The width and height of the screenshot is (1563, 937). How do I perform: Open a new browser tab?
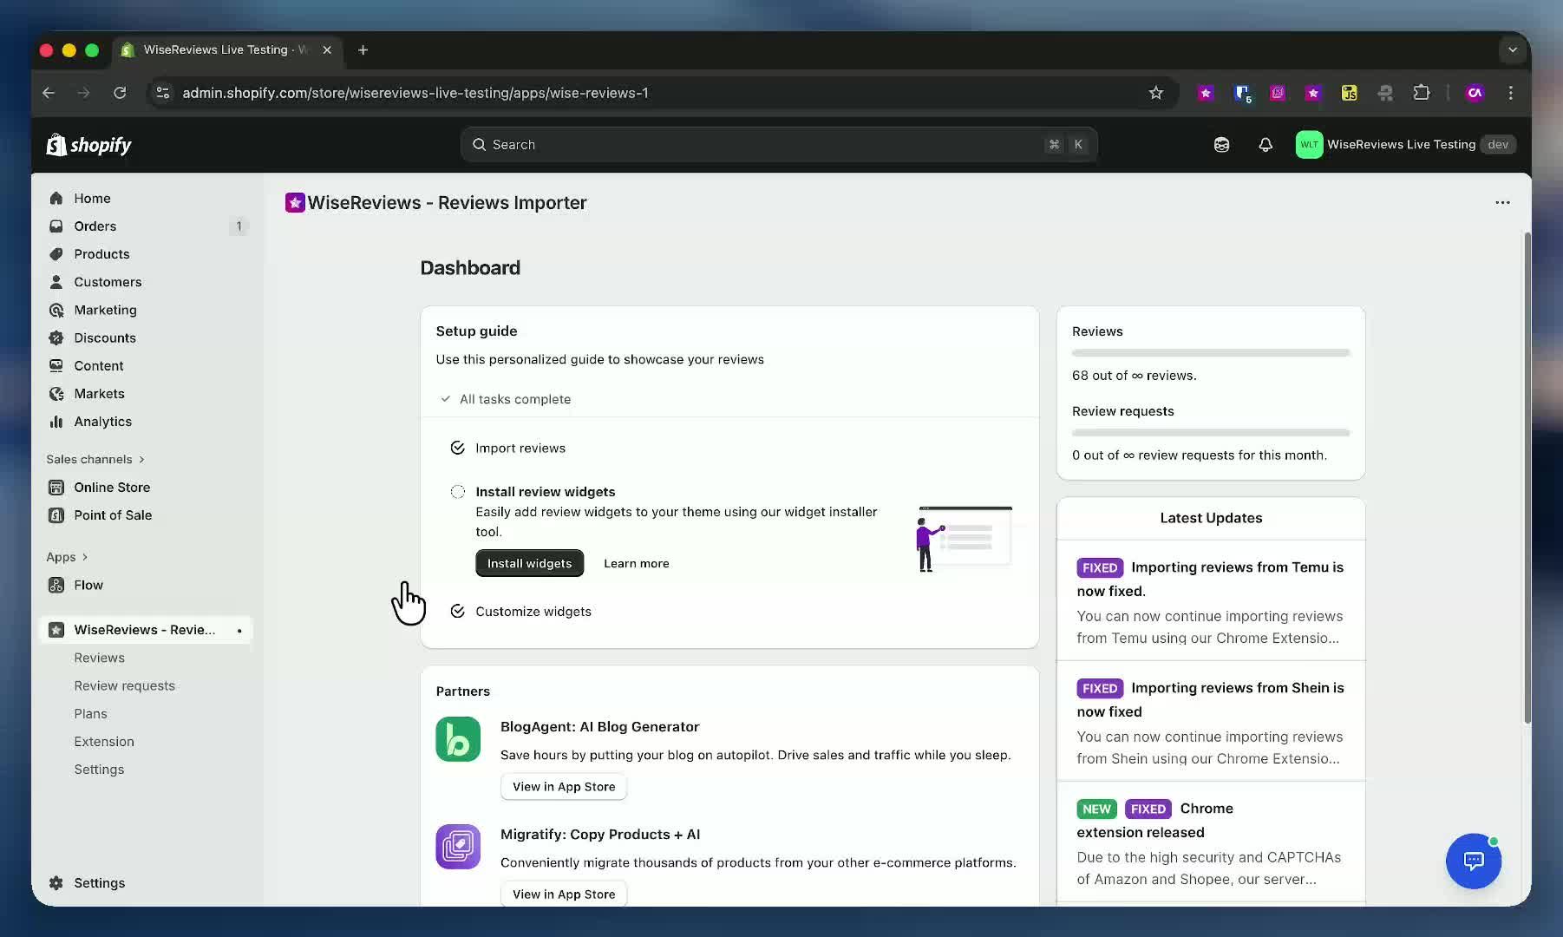pos(363,50)
